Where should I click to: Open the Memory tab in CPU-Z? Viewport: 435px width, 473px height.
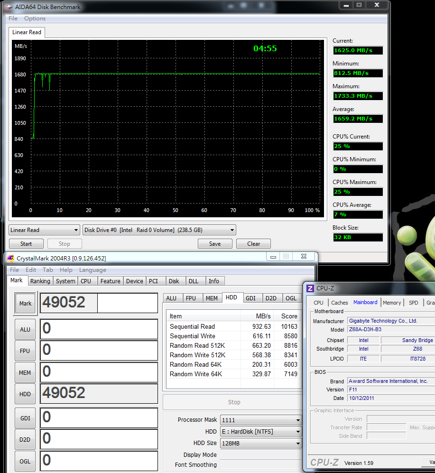point(392,303)
